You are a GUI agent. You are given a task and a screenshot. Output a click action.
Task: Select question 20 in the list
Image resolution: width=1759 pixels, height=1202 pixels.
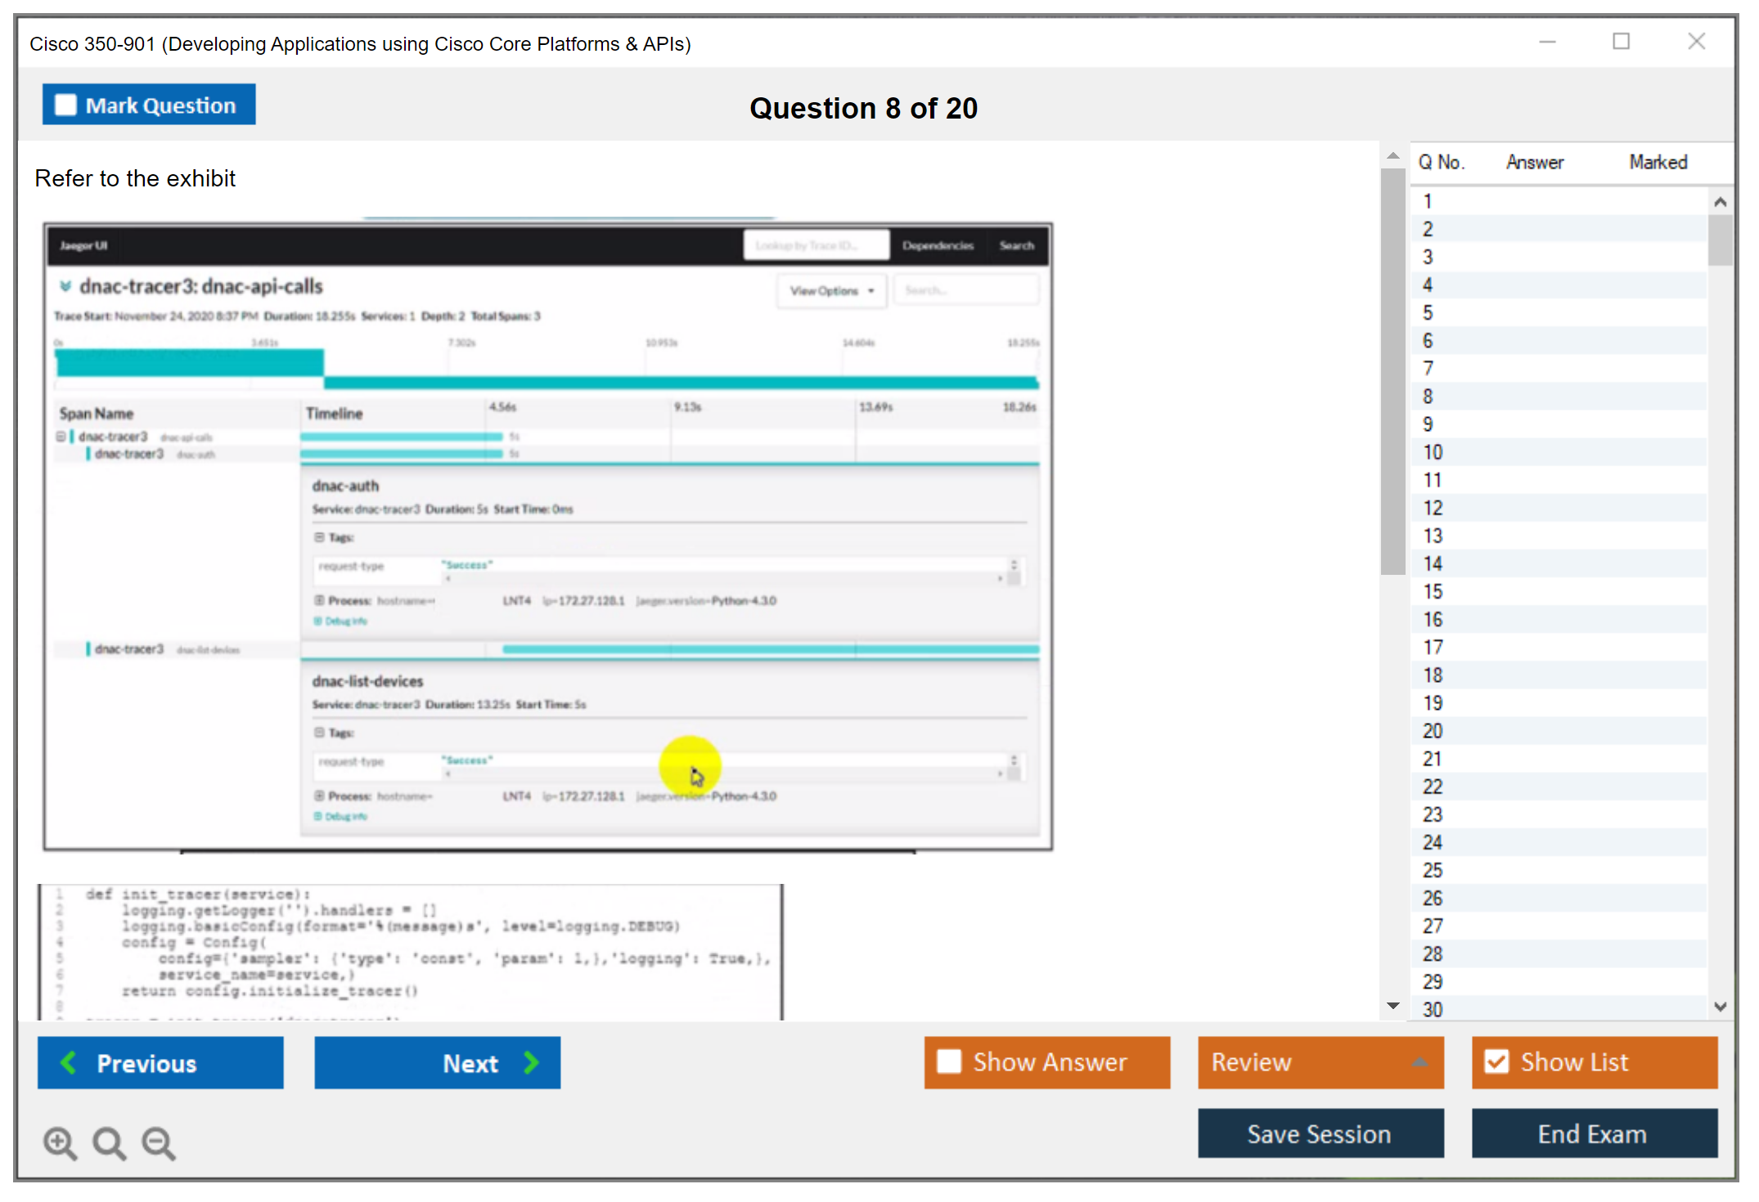[x=1433, y=731]
